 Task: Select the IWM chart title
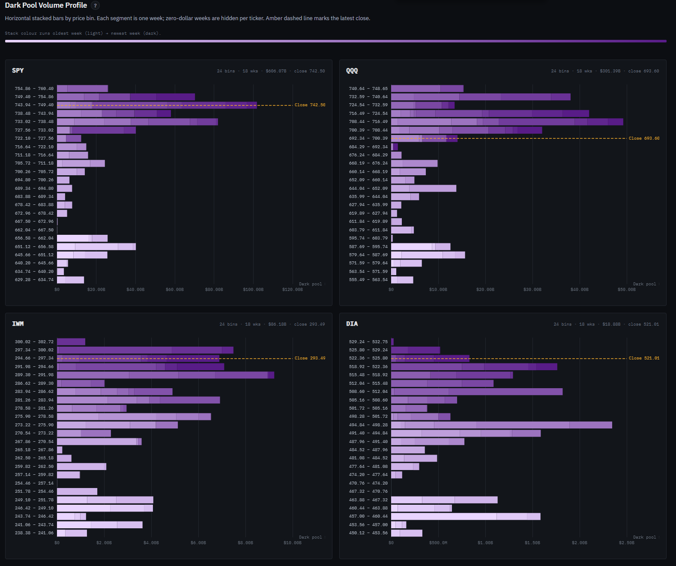18,323
